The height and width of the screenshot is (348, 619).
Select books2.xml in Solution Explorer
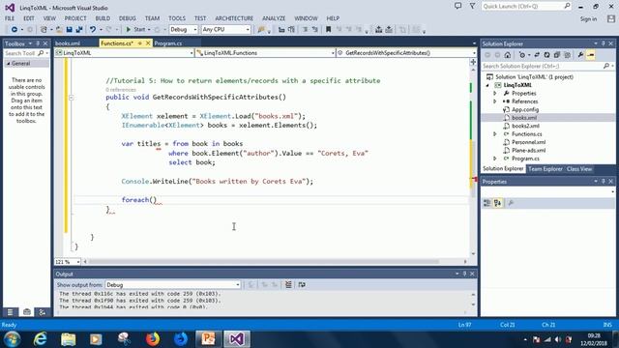pyautogui.click(x=525, y=126)
